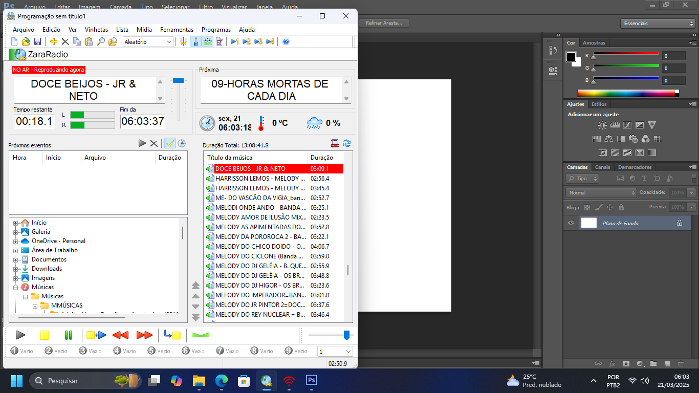Open a playlist with the folder icon

26,42
